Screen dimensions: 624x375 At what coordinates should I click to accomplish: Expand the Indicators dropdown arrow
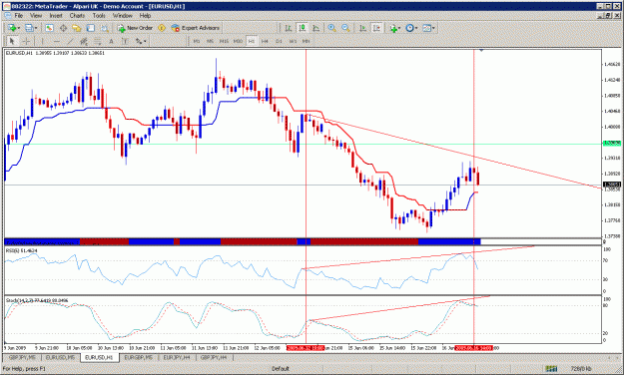coord(399,28)
